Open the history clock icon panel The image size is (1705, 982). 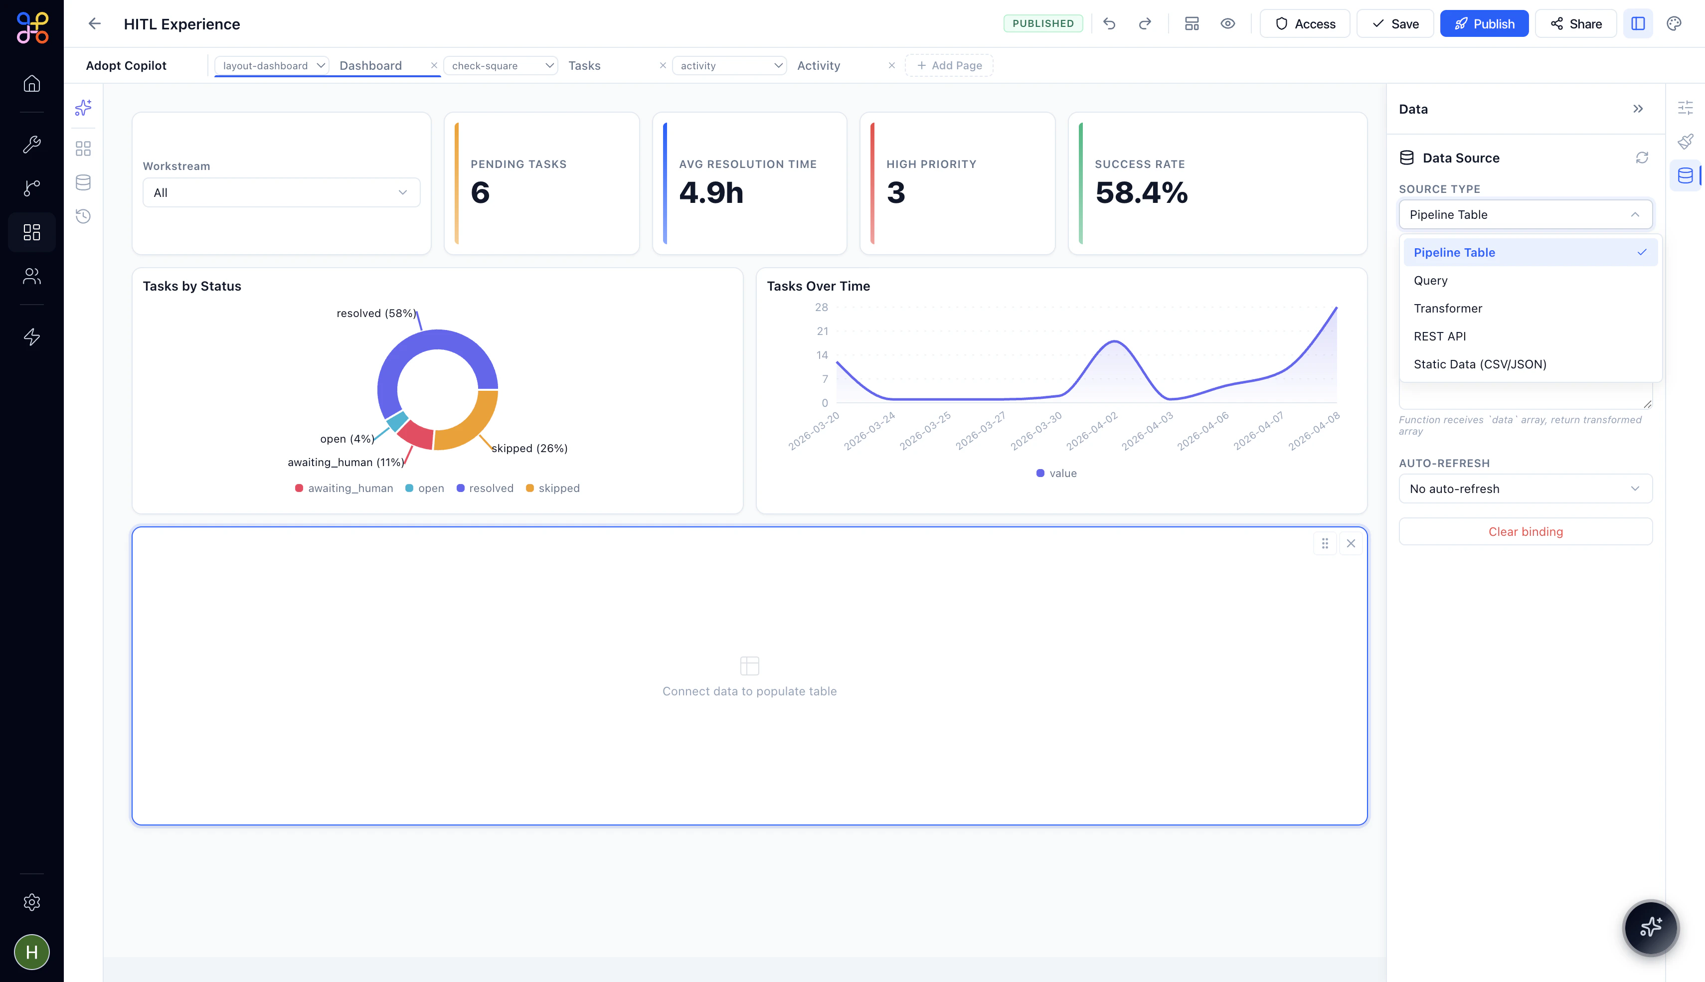coord(83,216)
